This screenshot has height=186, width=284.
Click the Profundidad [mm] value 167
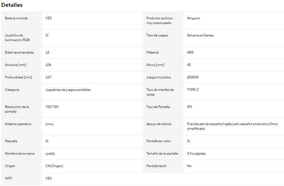pos(48,77)
